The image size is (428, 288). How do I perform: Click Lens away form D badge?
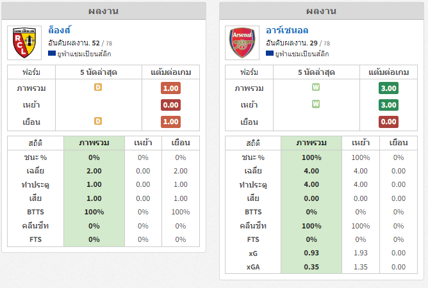click(98, 121)
